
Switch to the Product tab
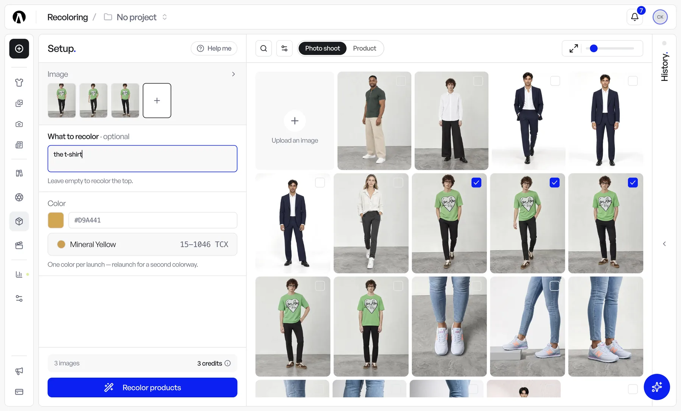(364, 48)
